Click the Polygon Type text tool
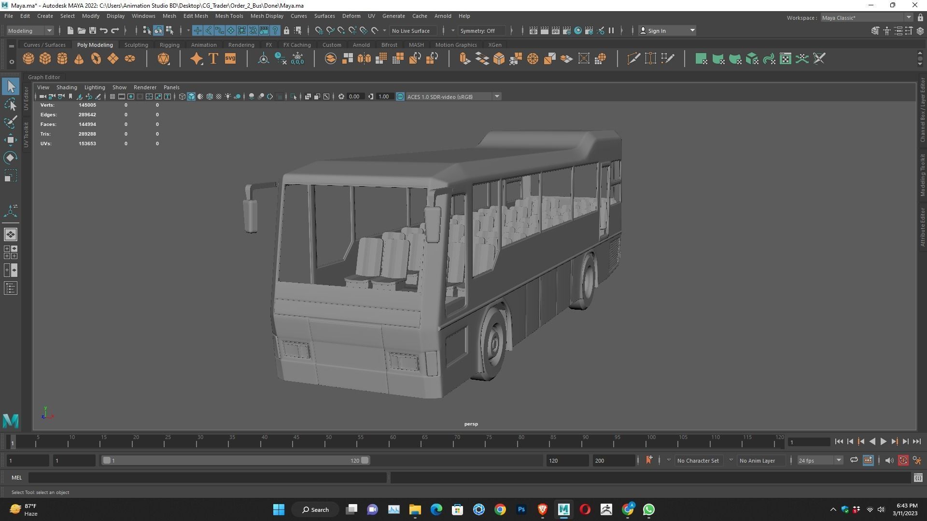Viewport: 927px width, 521px height. (x=213, y=59)
